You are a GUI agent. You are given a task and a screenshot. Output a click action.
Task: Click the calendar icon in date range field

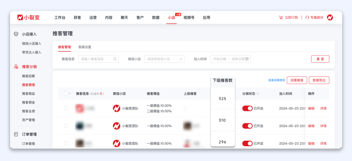[x=247, y=59]
